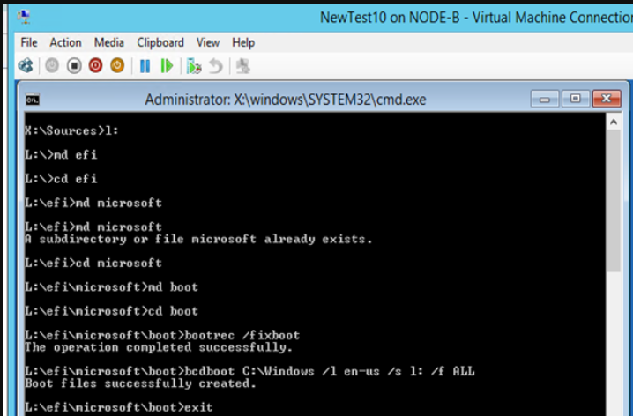Click the 'cd microsoft' command line
The width and height of the screenshot is (633, 416).
[x=93, y=263]
